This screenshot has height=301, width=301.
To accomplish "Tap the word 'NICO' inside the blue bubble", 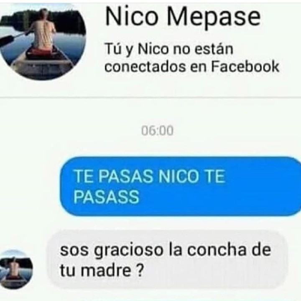I will (178, 176).
